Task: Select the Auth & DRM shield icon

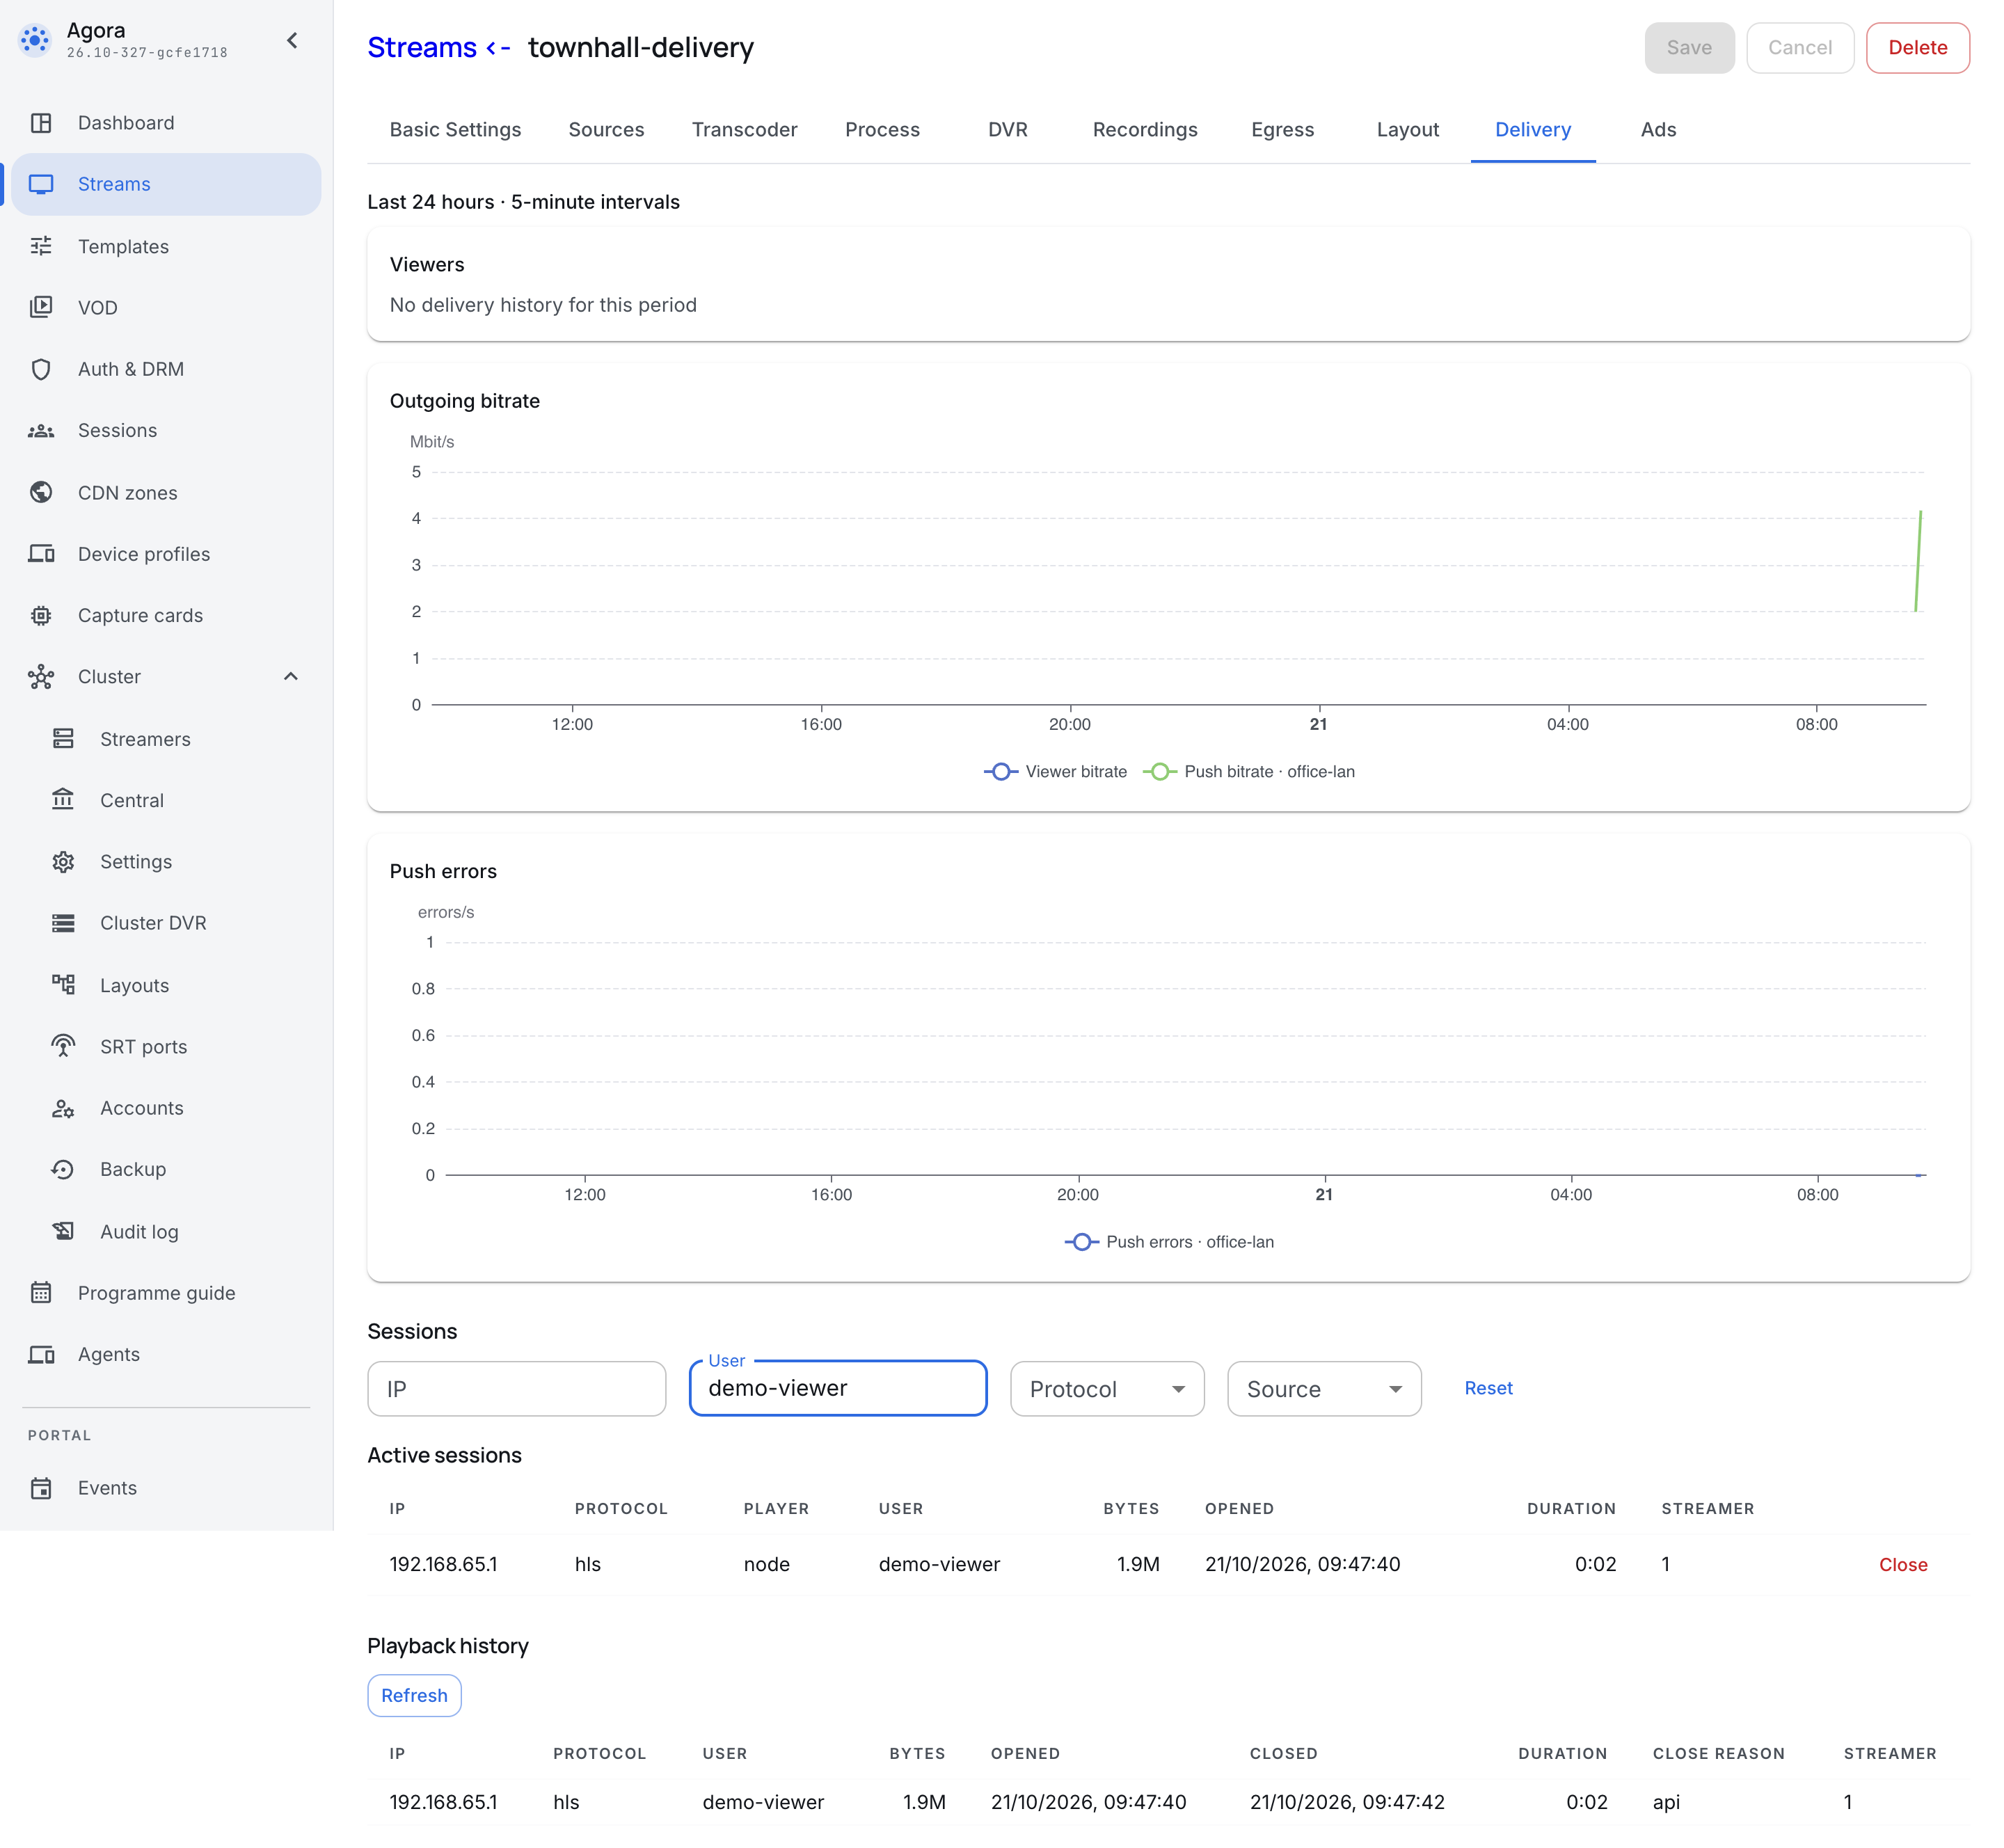Action: tap(41, 369)
